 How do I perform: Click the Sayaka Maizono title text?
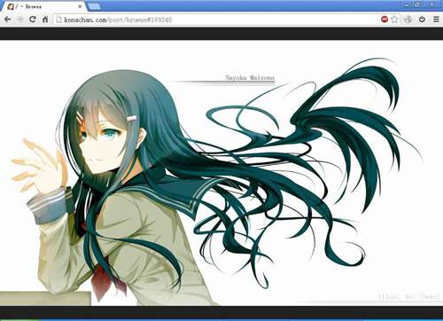click(x=250, y=78)
